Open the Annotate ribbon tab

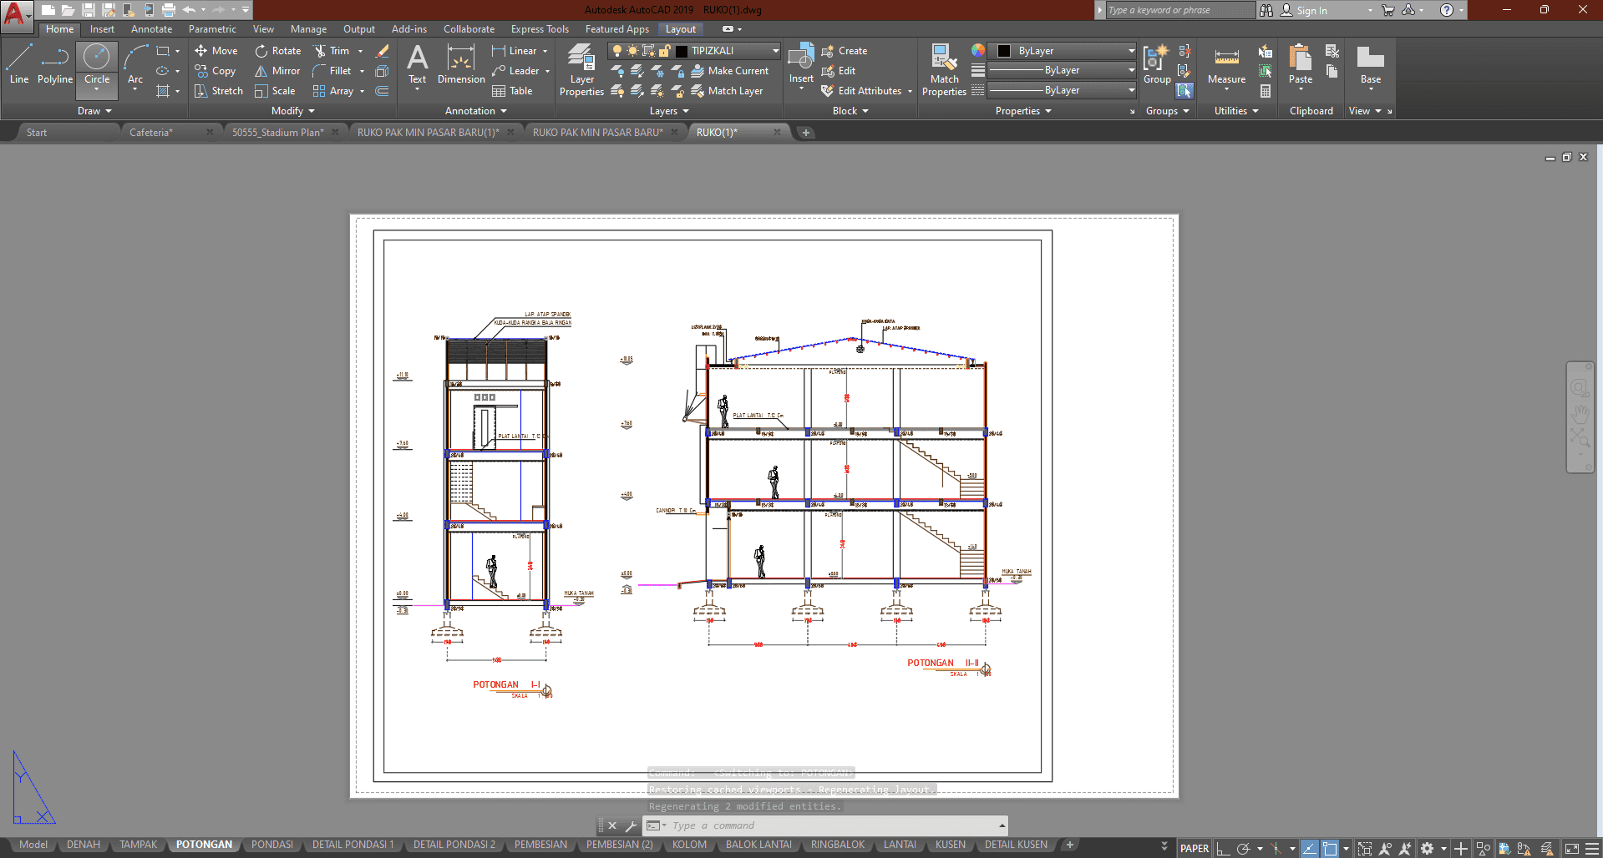tap(151, 29)
